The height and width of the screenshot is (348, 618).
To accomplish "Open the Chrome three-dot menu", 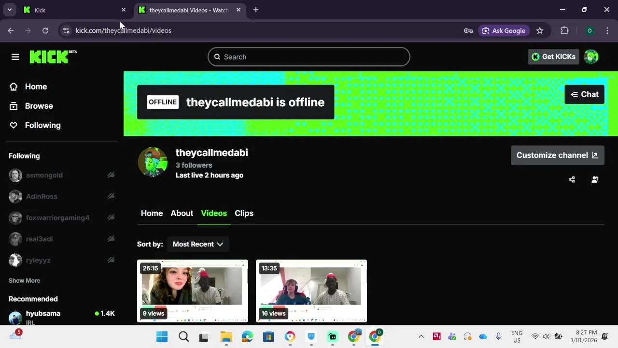I will 607,30.
